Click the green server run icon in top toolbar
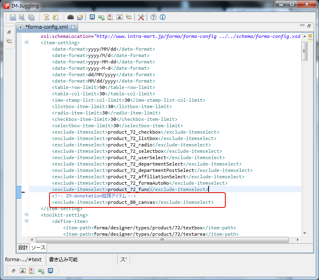This screenshot has width=319, height=280. pos(101,18)
